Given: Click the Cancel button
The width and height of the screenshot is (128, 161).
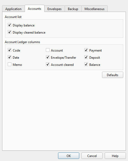Looking at the screenshot, I should click(x=92, y=156).
